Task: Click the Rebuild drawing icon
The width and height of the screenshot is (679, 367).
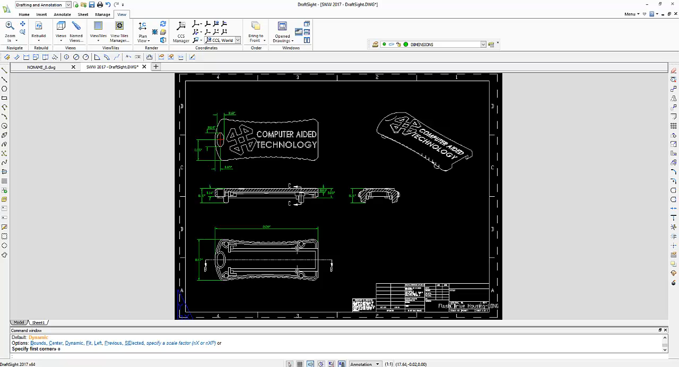Action: pyautogui.click(x=38, y=25)
